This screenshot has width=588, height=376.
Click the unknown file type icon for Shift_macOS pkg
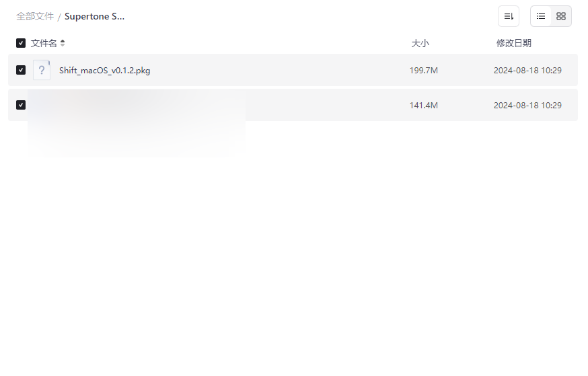42,70
